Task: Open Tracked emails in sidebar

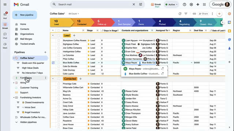Action: point(27,44)
